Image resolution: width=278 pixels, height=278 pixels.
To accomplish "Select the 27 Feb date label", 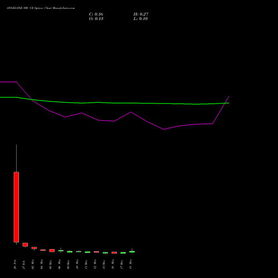I will point(24,264).
